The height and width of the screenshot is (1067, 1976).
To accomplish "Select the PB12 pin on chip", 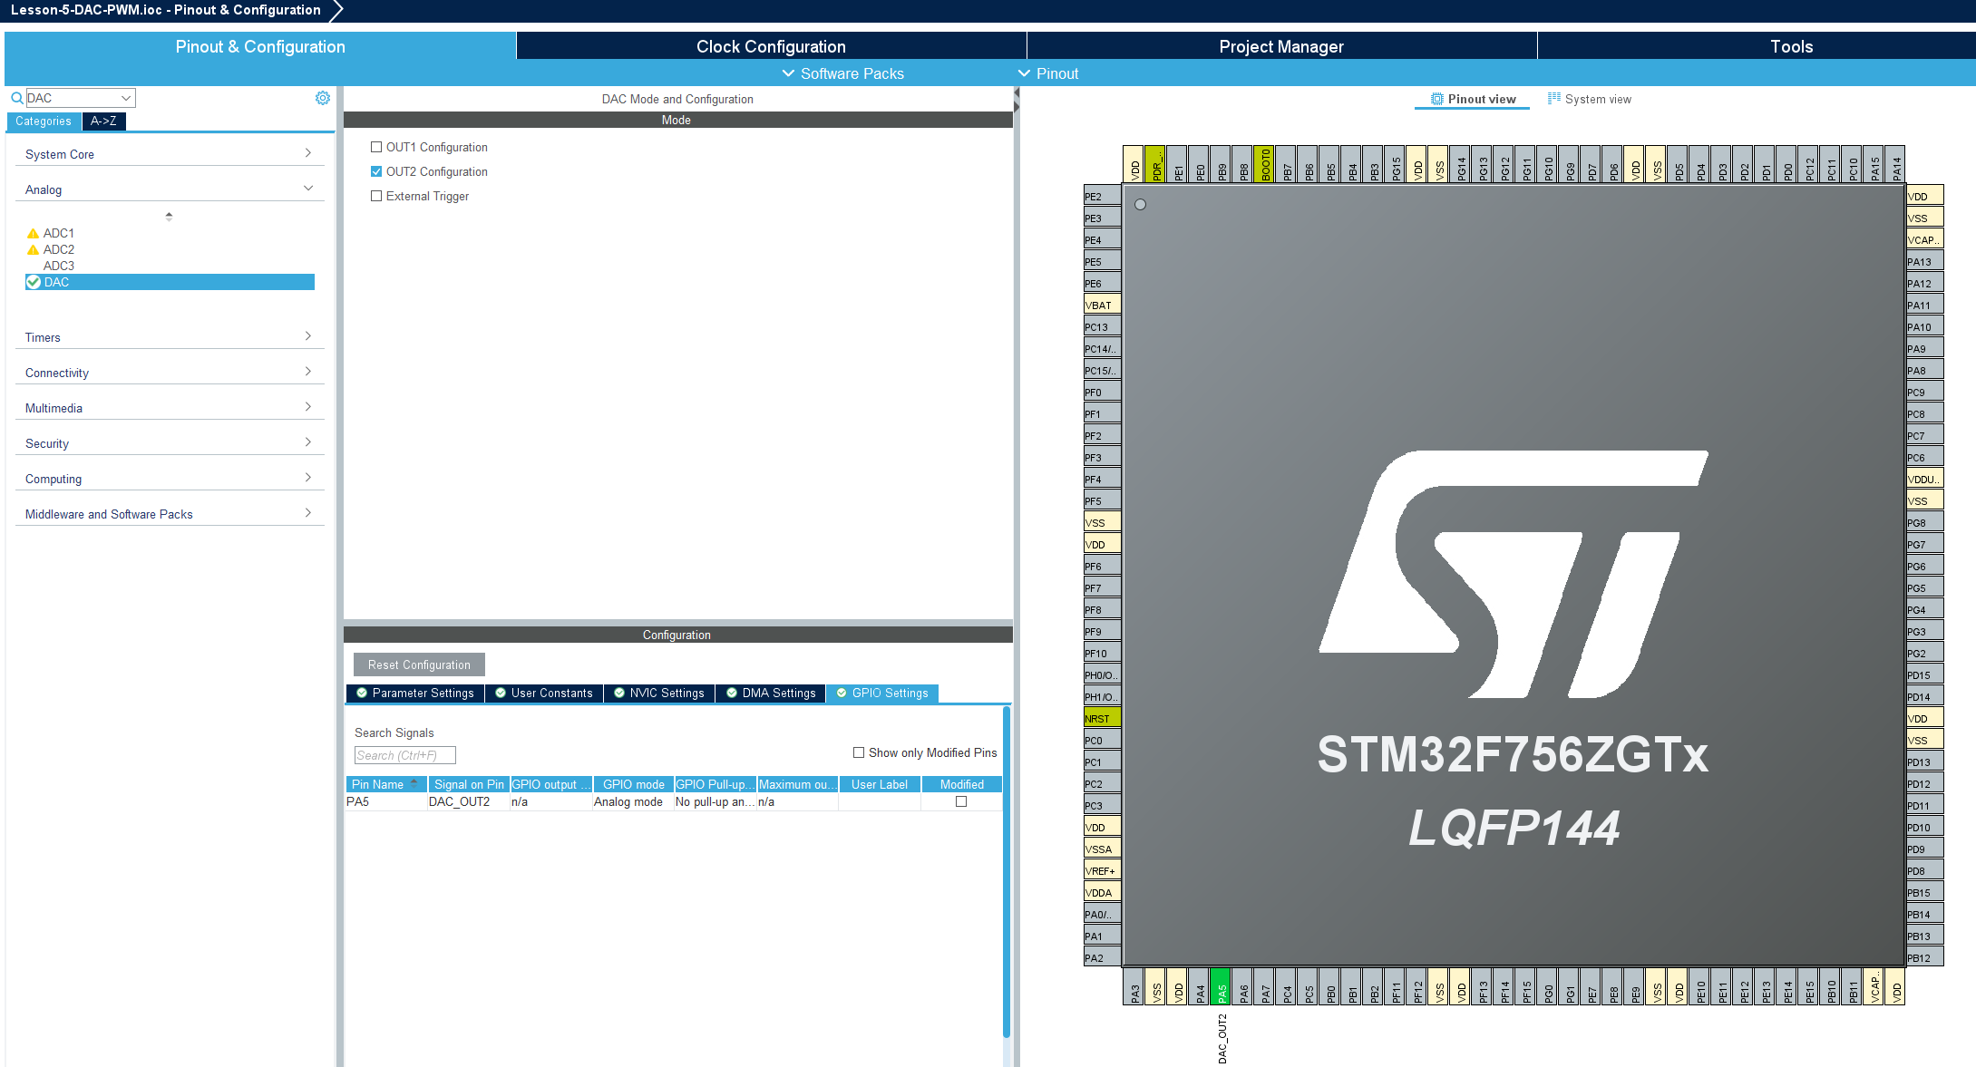I will [x=1924, y=957].
